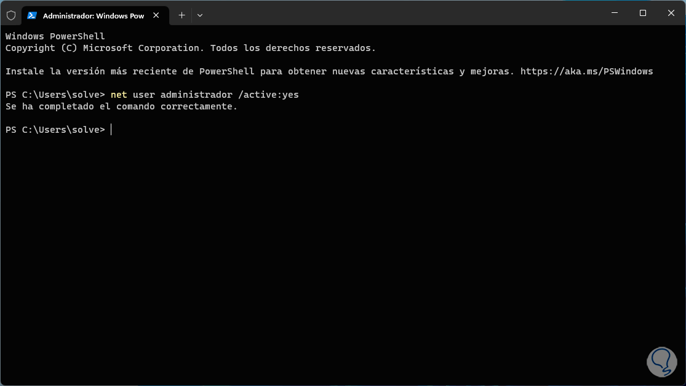Screen dimensions: 686x386
Task: Open the https://aka.ms/PSWindows link
Action: 586,71
